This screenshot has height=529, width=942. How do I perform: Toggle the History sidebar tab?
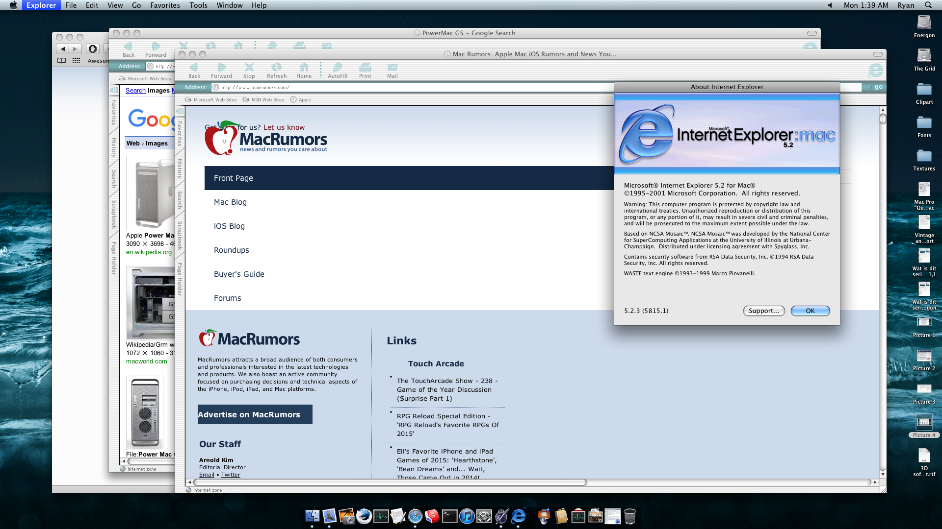tap(180, 168)
